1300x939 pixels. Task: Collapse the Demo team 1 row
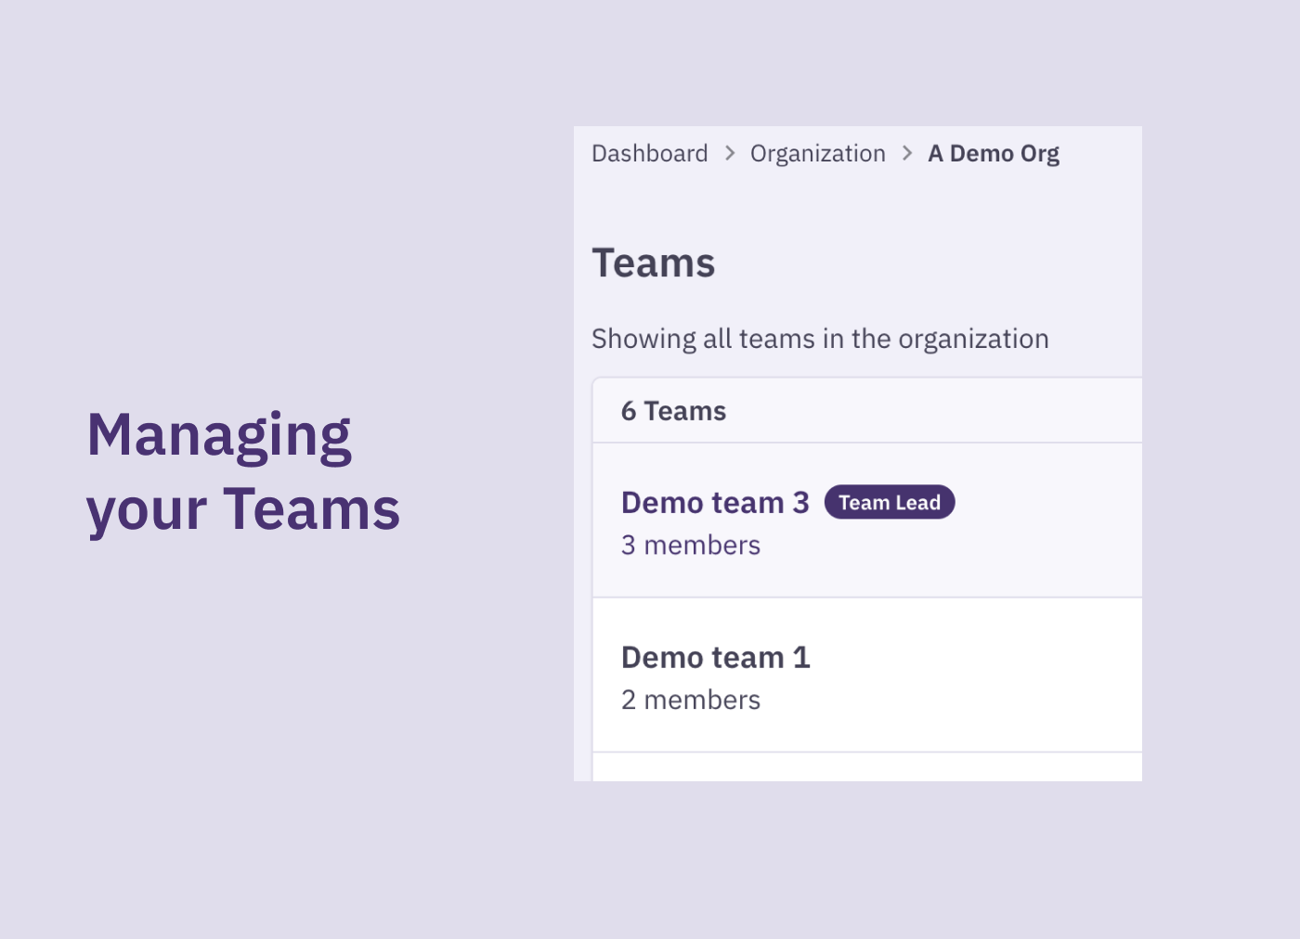tap(864, 675)
